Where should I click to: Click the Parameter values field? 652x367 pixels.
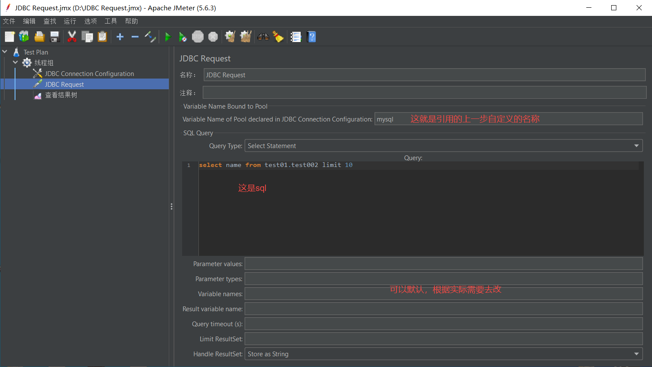click(444, 264)
